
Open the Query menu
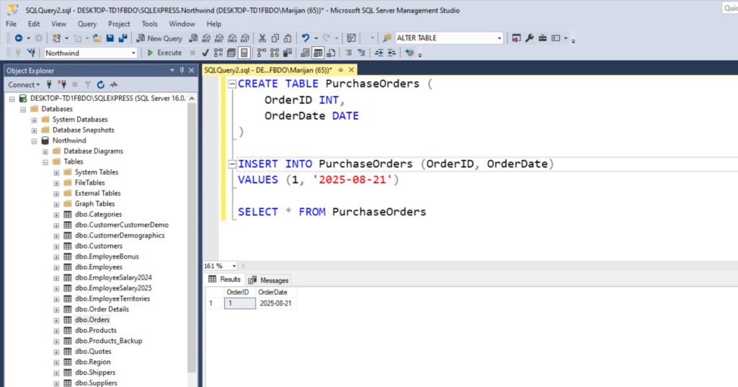coord(87,24)
